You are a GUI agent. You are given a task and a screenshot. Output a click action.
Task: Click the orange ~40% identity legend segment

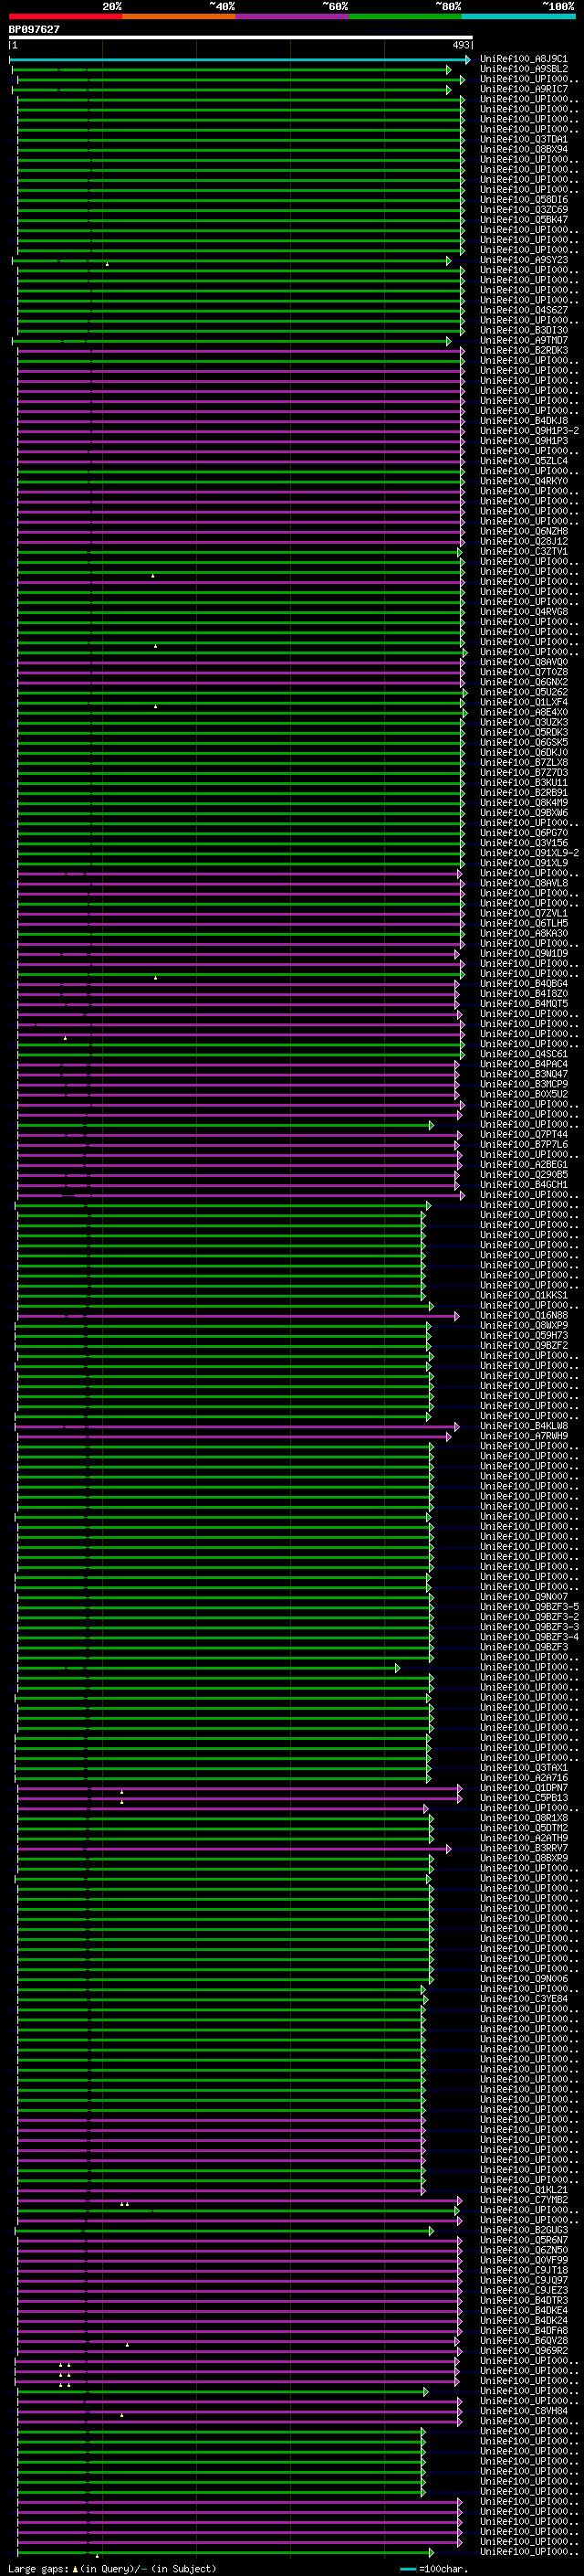click(179, 16)
